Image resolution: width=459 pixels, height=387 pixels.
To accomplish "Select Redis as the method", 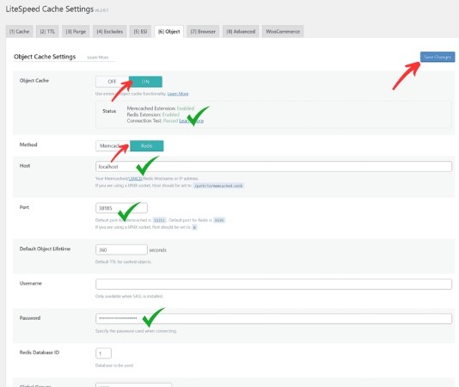I will pyautogui.click(x=147, y=145).
